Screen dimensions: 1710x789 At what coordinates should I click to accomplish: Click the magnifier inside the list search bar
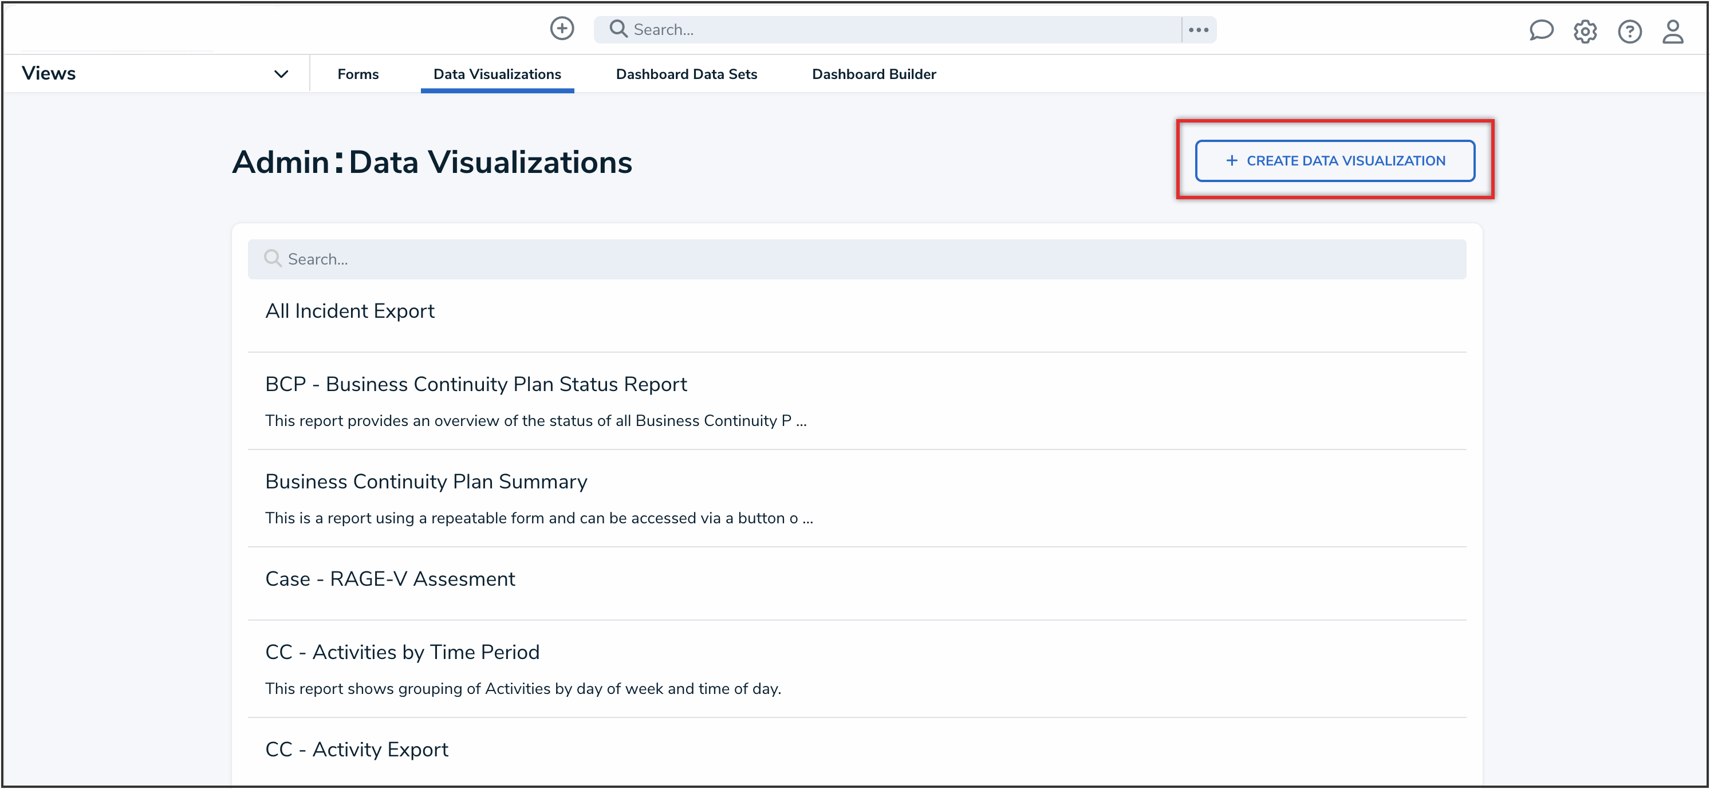[x=273, y=259]
